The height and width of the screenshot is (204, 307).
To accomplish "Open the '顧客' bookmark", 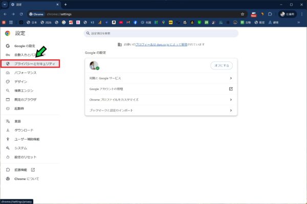I will 274,22.
